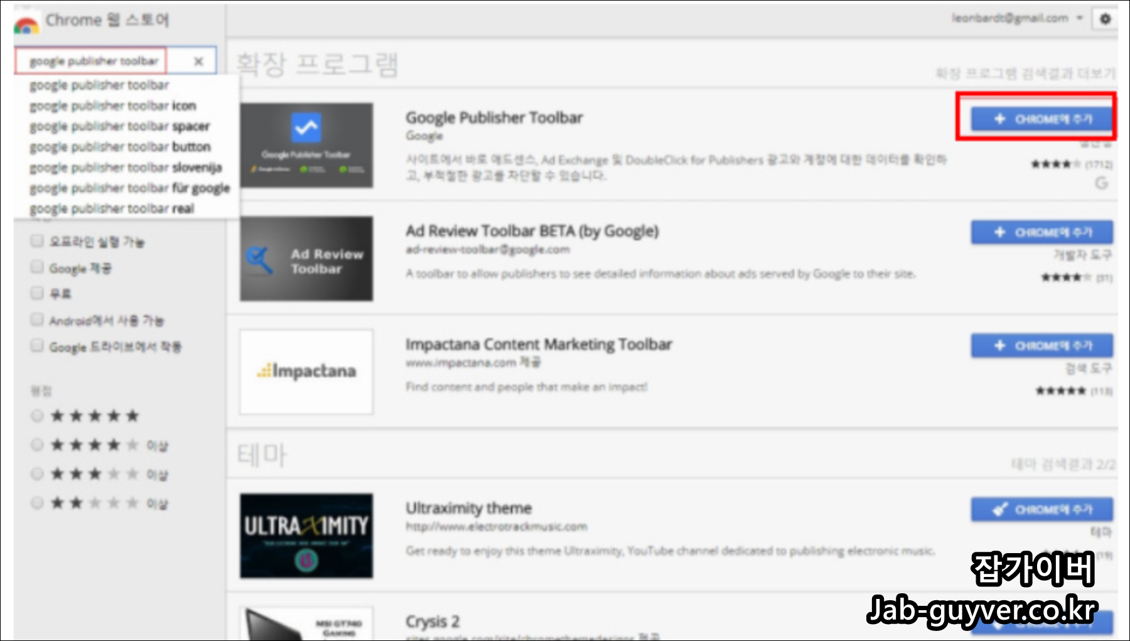Screen dimensions: 1130x641
Task: Click the Impactana category label
Action: point(1089,369)
